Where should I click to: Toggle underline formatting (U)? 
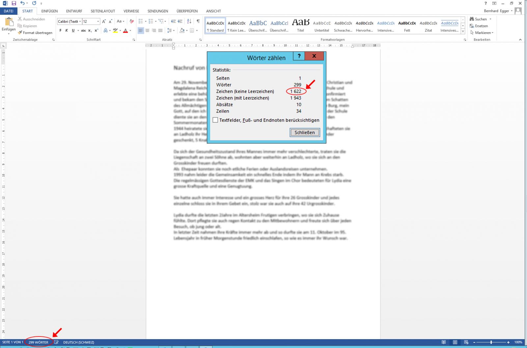73,31
